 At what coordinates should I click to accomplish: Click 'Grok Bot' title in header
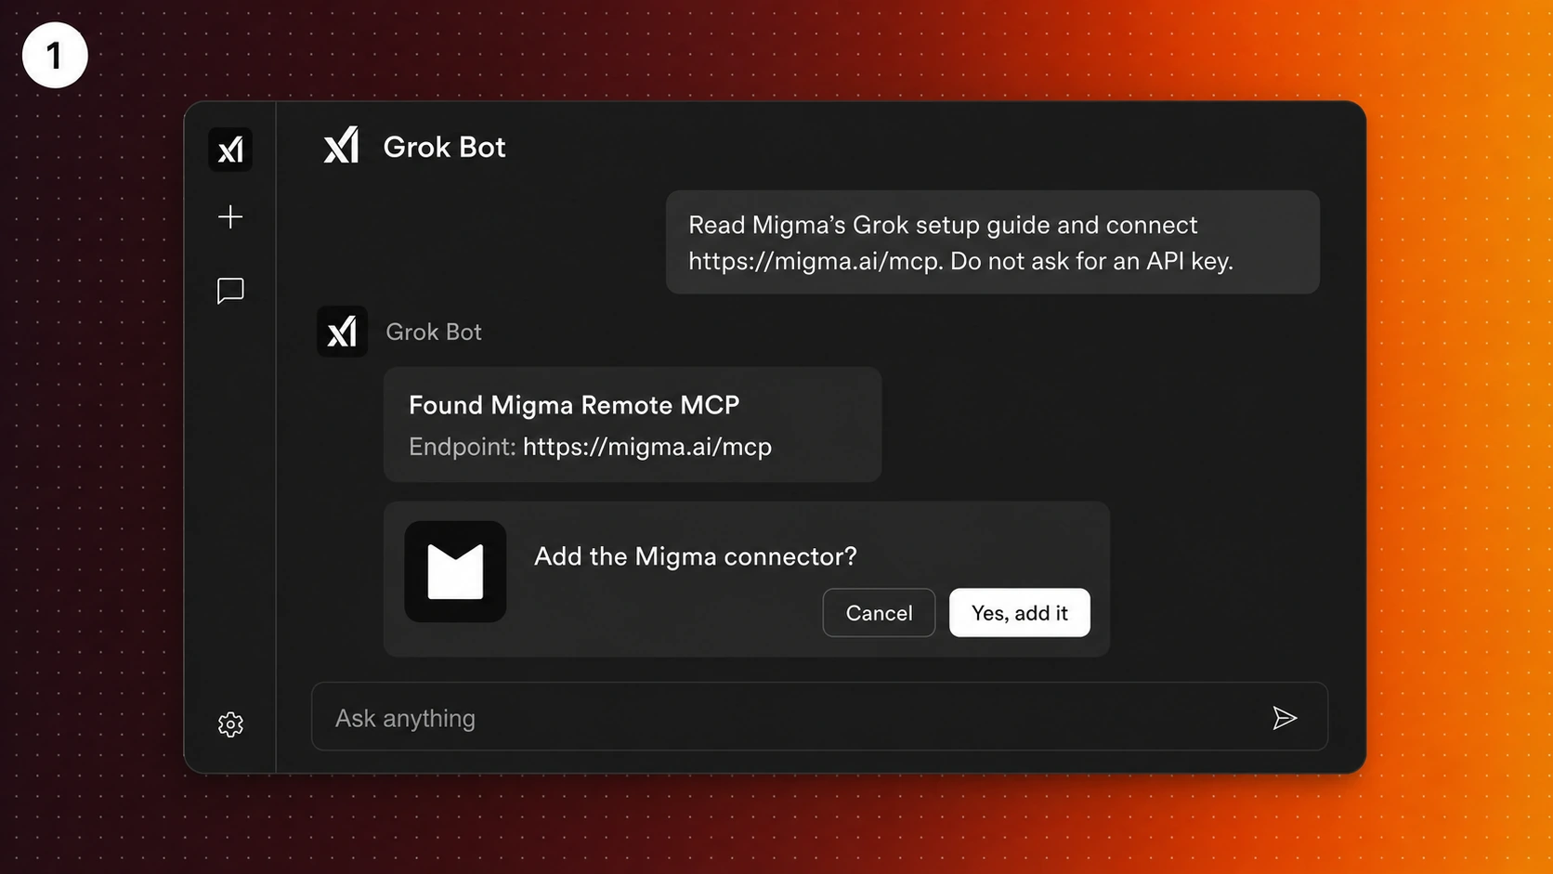click(445, 147)
